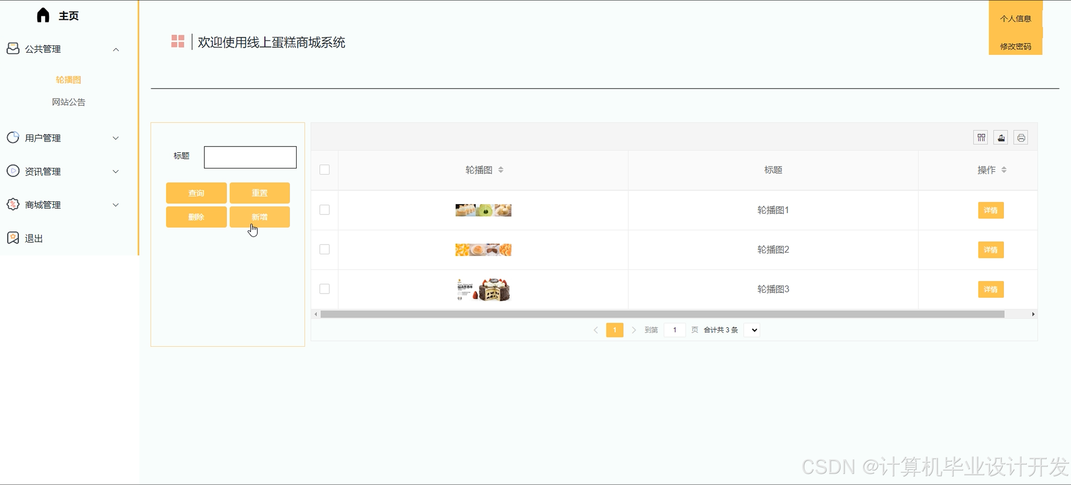Click the 退出 logout icon
1071x485 pixels.
[13, 238]
